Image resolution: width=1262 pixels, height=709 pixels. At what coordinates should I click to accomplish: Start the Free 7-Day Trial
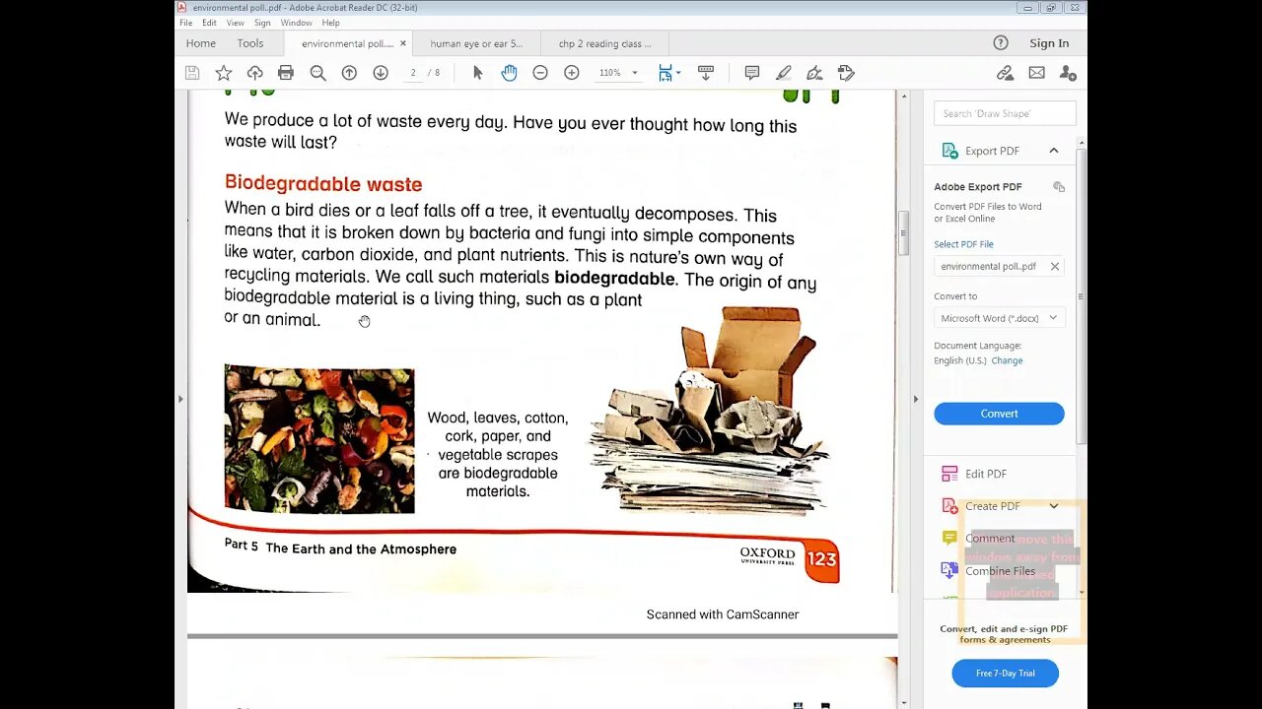[x=1005, y=674]
